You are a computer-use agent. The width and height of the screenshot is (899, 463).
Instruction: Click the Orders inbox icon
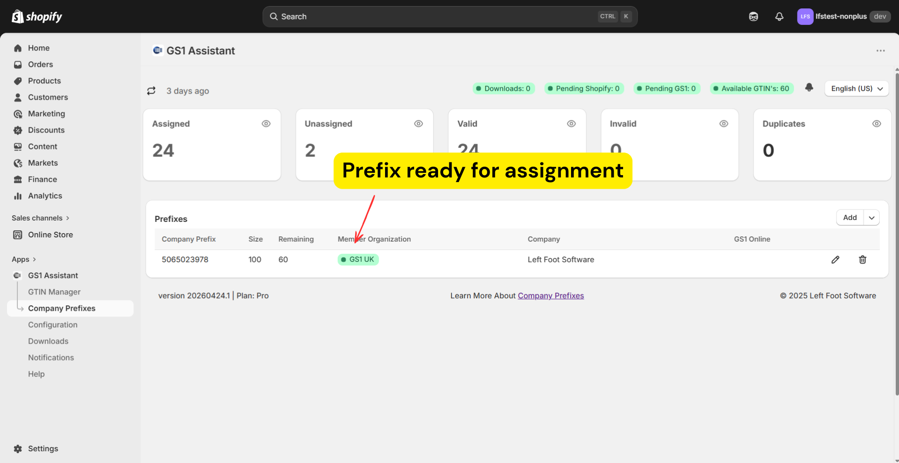tap(18, 64)
